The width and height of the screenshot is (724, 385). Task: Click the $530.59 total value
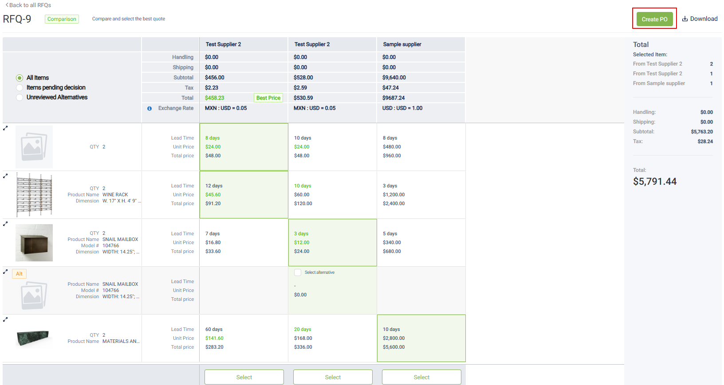click(303, 98)
